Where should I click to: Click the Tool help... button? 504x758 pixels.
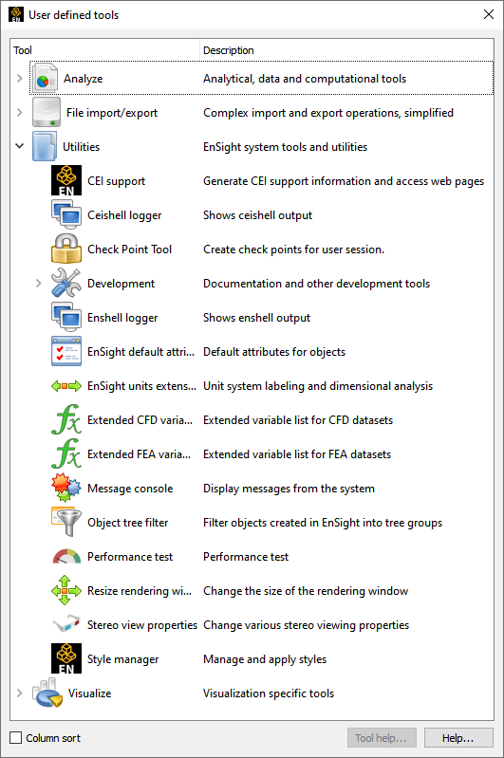coord(382,738)
